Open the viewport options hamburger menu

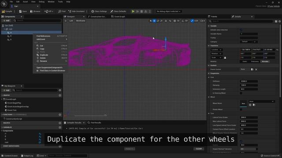click(66, 21)
